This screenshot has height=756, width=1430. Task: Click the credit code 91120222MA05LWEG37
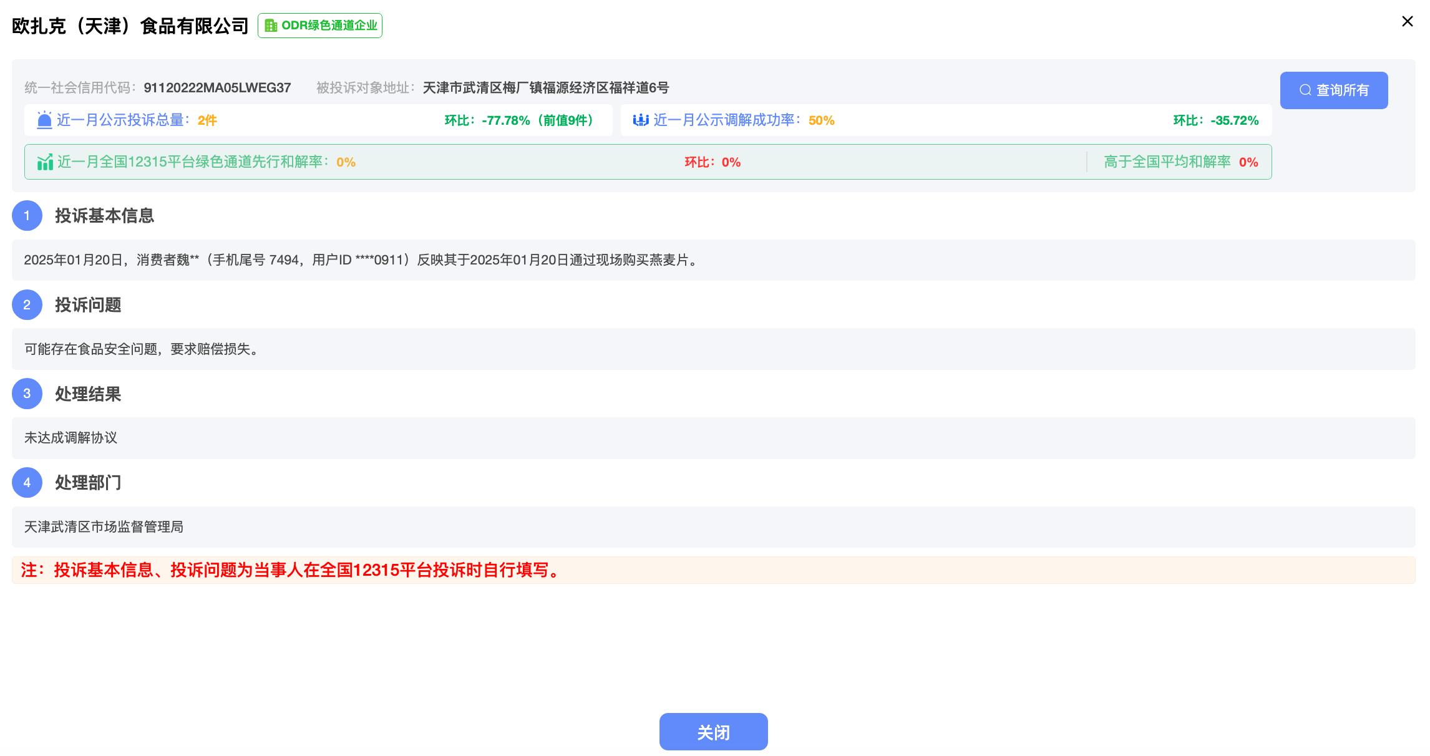point(217,88)
